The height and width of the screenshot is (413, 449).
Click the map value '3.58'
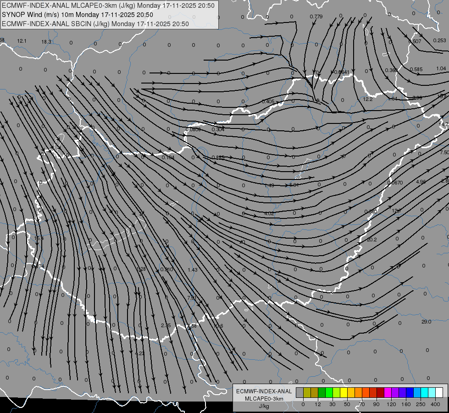192,326
